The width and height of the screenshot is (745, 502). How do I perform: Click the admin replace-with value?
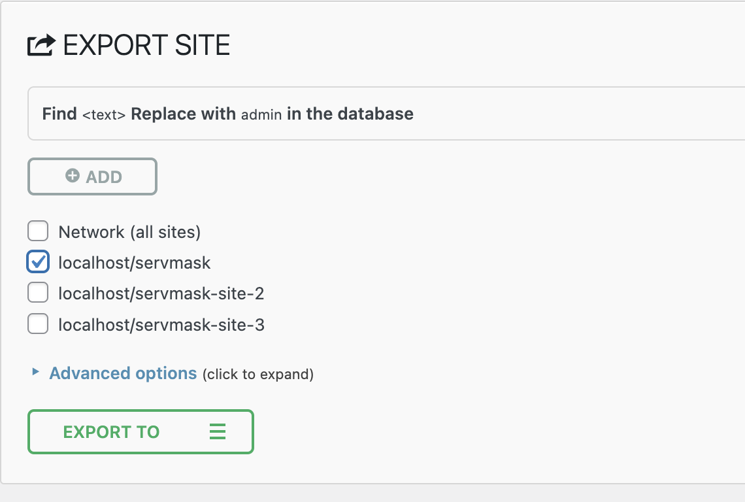(x=261, y=114)
